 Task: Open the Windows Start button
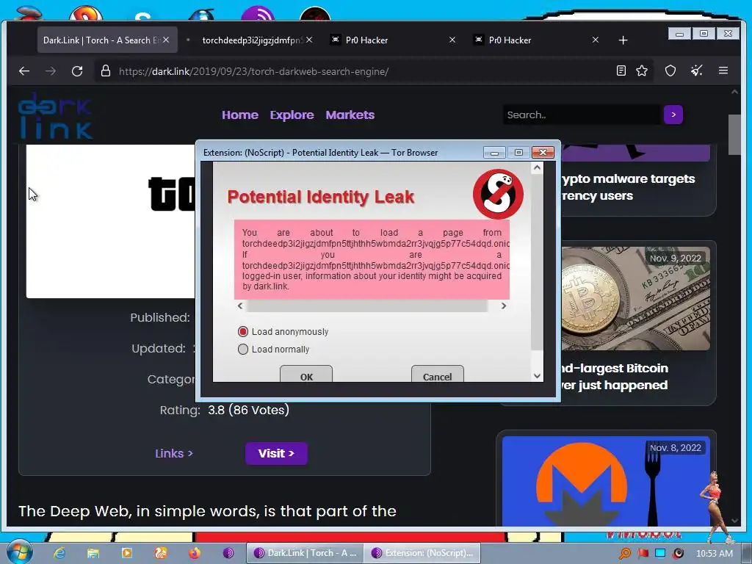click(19, 552)
